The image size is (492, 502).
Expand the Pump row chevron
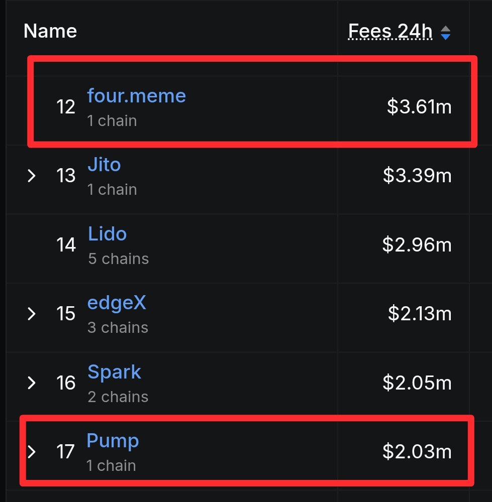(x=32, y=452)
